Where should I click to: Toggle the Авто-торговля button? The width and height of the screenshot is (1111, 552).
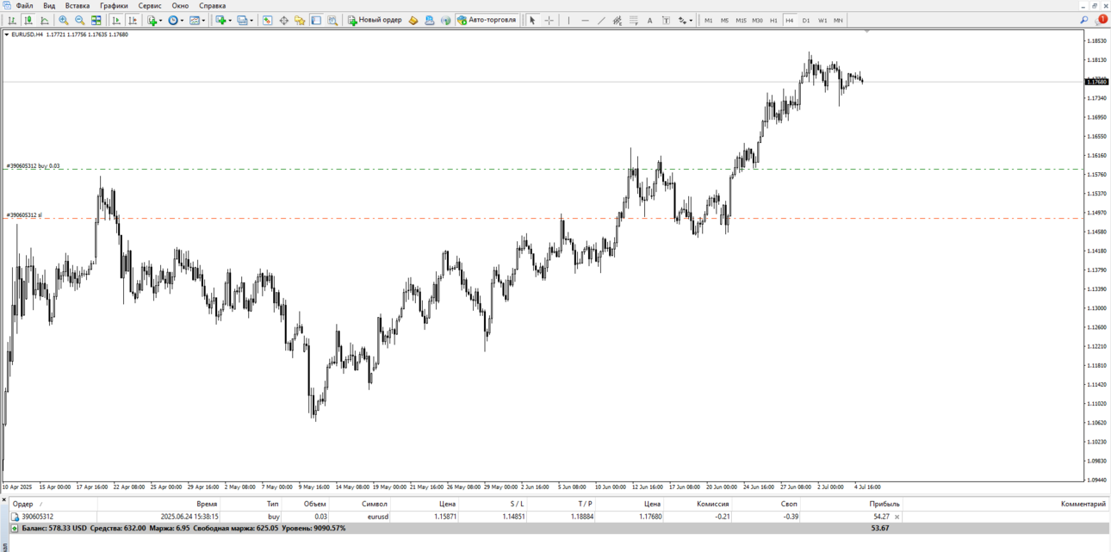[x=487, y=20]
